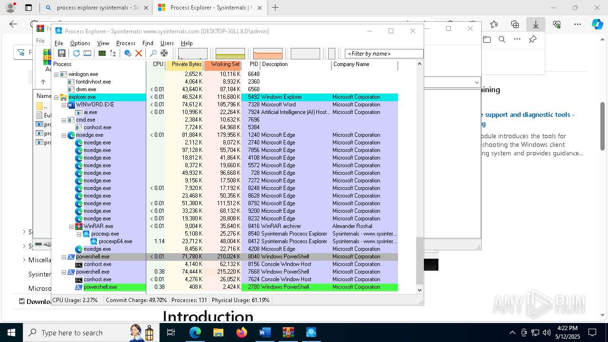This screenshot has width=608, height=342.
Task: Open the support and diagnostic tools link
Action: pos(528,119)
